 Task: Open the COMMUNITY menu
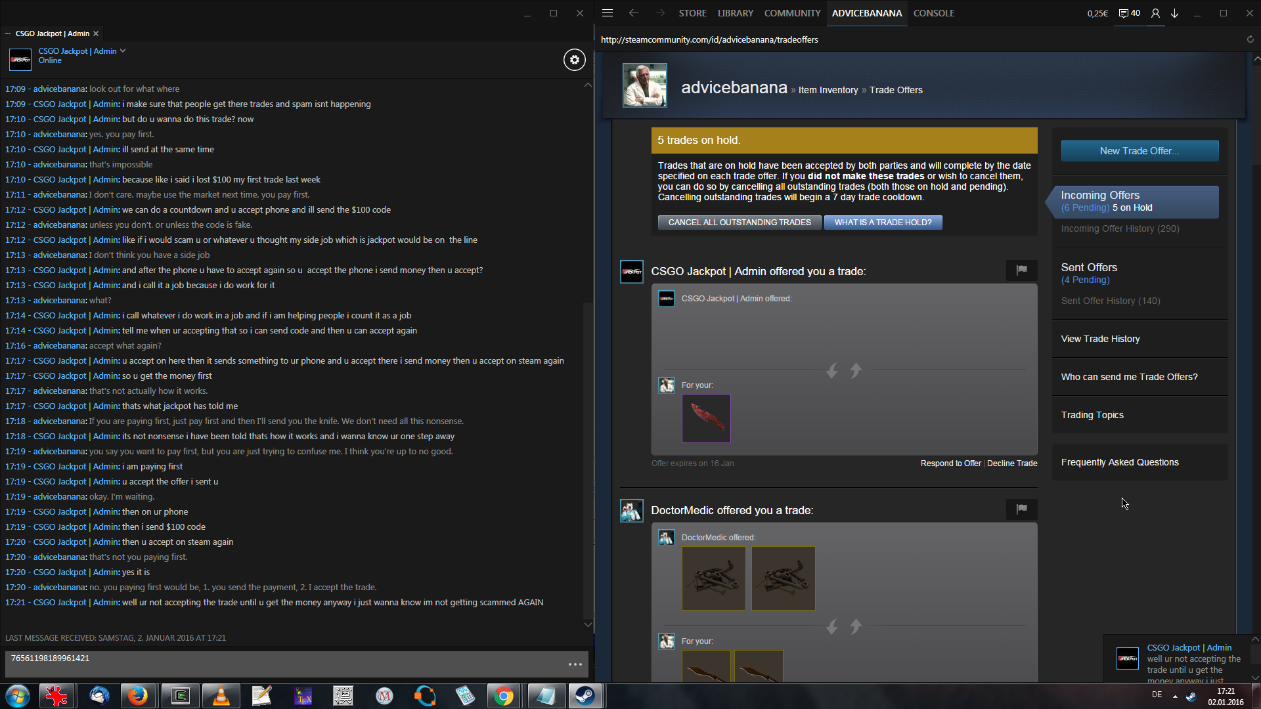pyautogui.click(x=792, y=13)
